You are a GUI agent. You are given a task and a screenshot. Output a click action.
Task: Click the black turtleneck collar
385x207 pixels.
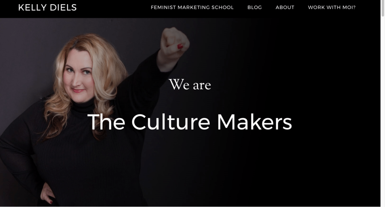coord(83,106)
